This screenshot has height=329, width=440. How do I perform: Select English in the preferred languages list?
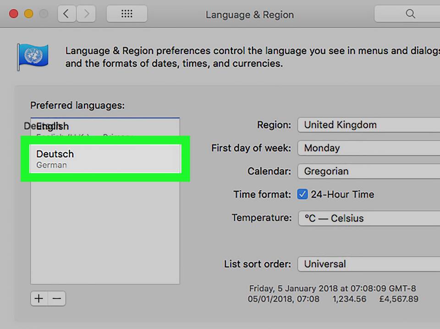(x=105, y=128)
